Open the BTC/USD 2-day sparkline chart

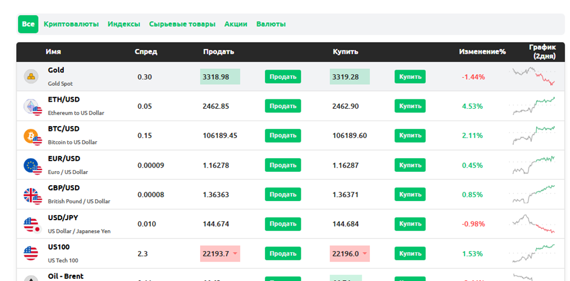coord(533,135)
